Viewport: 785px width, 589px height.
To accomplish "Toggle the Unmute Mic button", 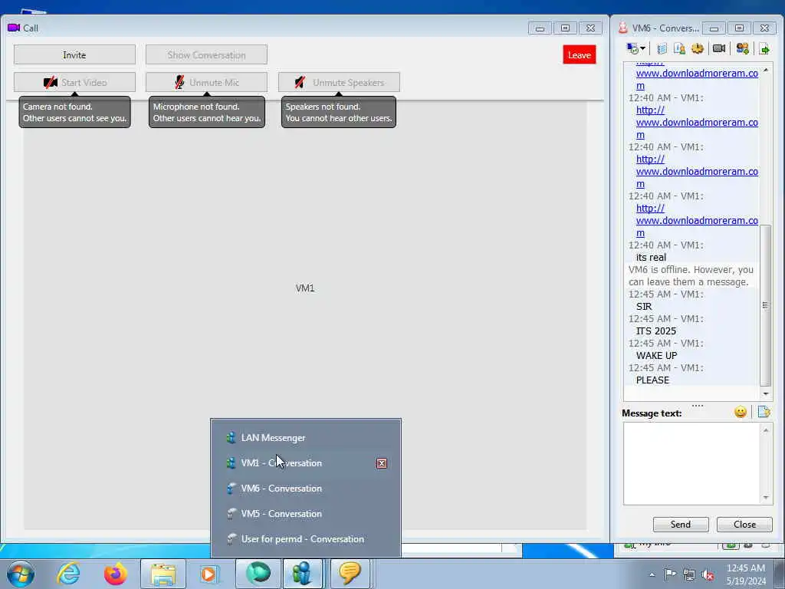I will pos(206,83).
